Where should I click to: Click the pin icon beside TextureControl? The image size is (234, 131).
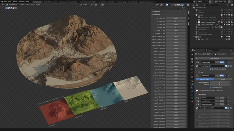[231, 54]
